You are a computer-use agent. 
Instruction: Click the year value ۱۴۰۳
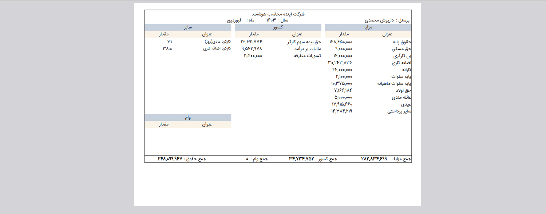(271, 20)
